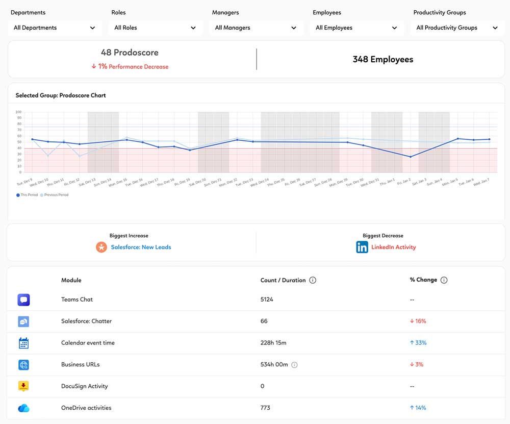Open Salesforce: New Leads link

pos(141,247)
